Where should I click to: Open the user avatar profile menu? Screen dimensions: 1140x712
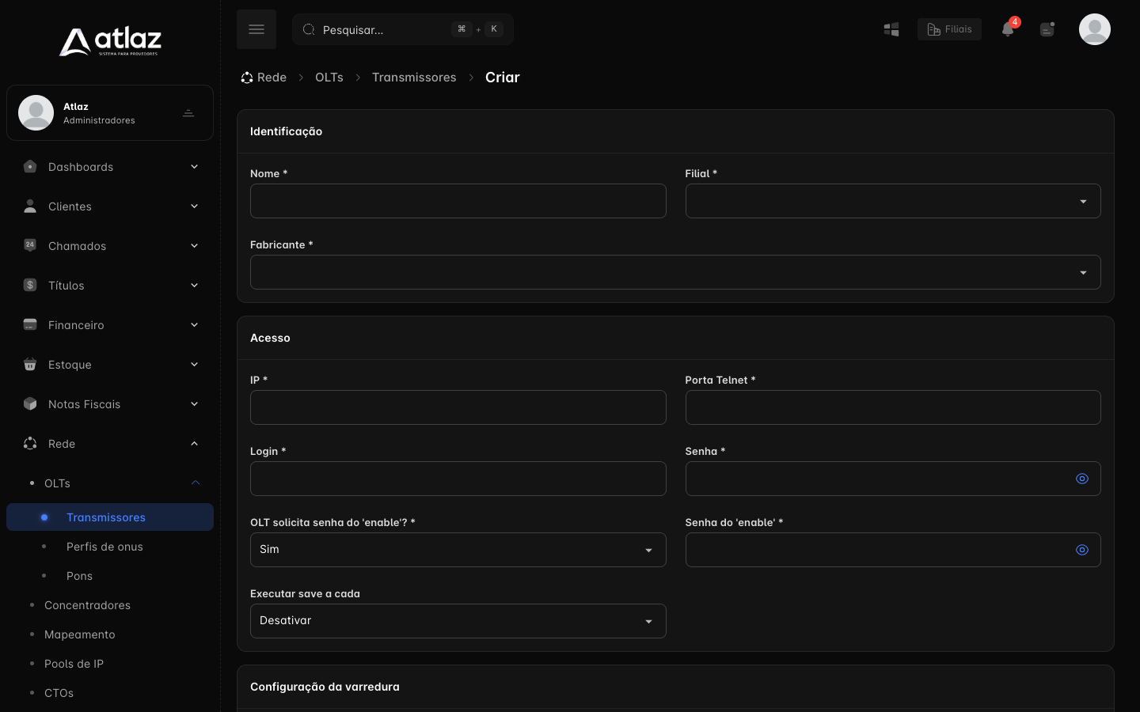tap(1095, 29)
